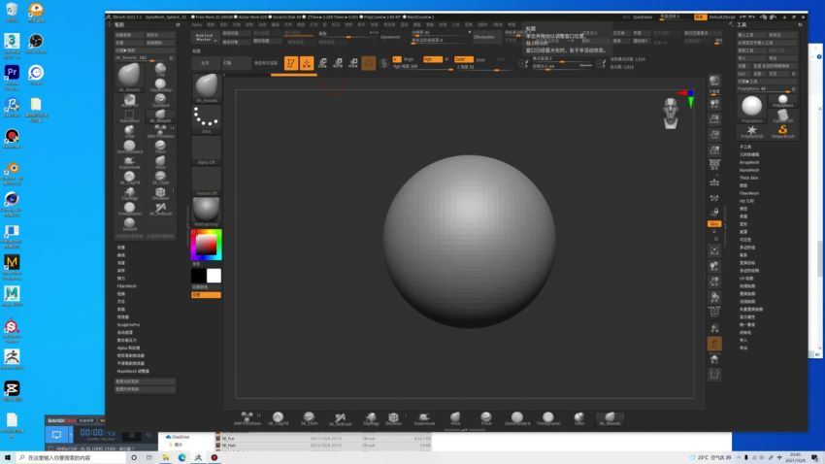Viewport: 825px width, 464px height.
Task: Select the Scale transform icon
Action: click(338, 63)
